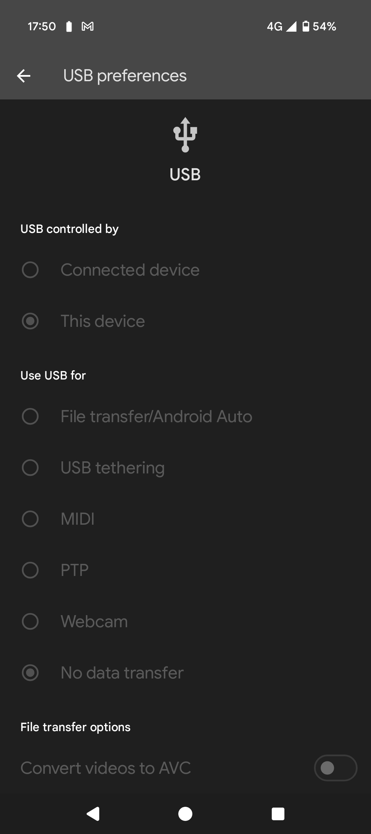Select This device radio button
The image size is (371, 834).
[30, 321]
